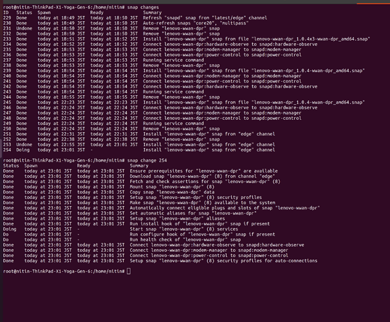The image size is (390, 322).
Task: Click the ID column header
Action: [6, 12]
